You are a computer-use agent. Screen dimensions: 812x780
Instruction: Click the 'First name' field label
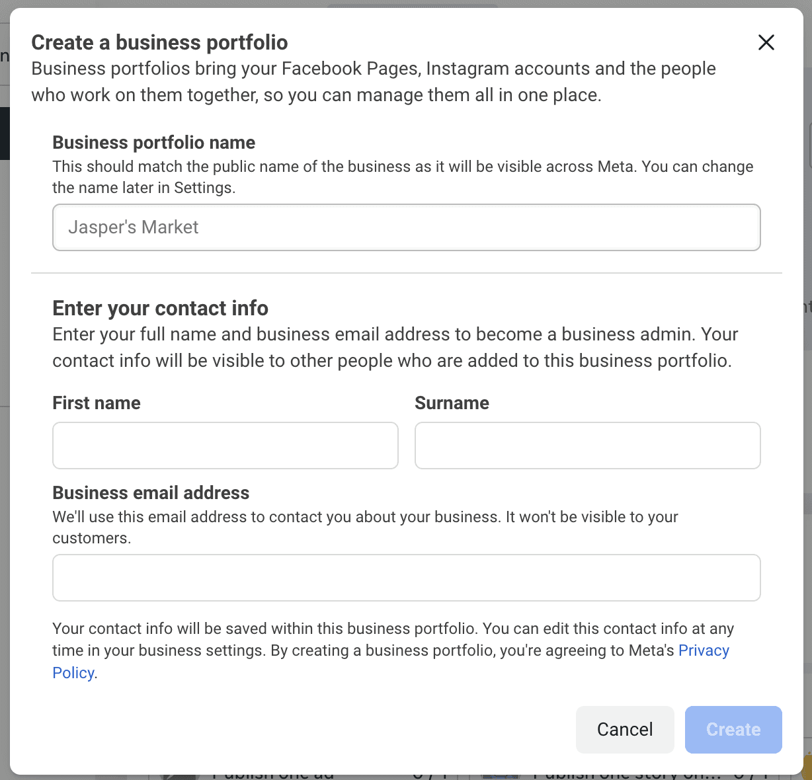click(97, 403)
